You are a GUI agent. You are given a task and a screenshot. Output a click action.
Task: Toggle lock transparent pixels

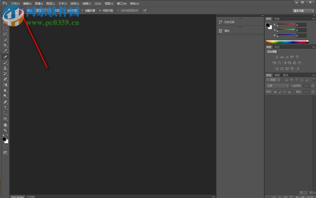[x=275, y=92]
